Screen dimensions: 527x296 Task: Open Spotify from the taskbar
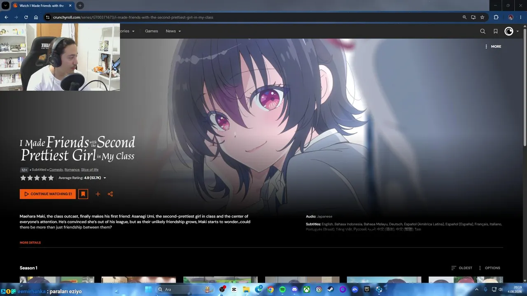click(282, 289)
